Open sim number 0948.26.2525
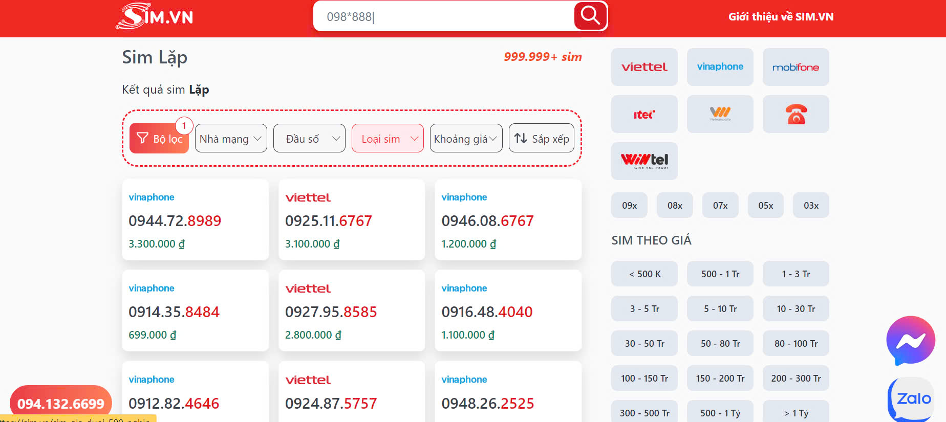 (x=487, y=403)
